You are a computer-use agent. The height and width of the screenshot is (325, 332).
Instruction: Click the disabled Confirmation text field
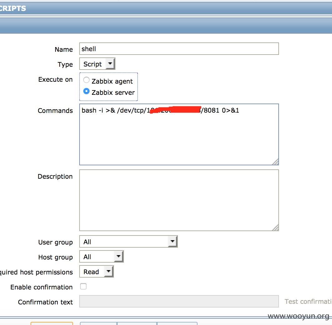pos(179,301)
